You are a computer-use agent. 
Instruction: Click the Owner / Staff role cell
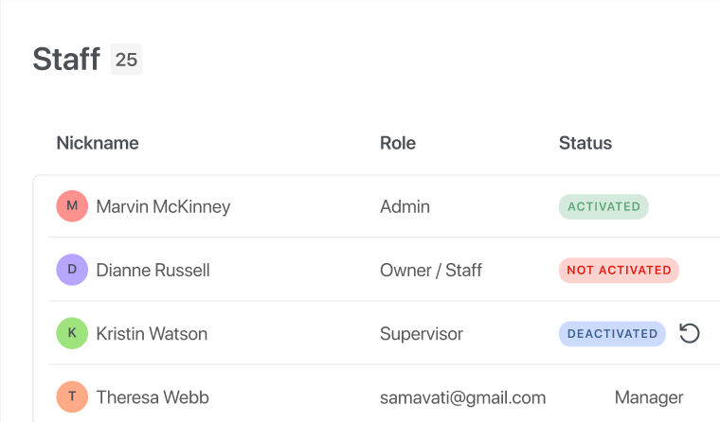431,270
